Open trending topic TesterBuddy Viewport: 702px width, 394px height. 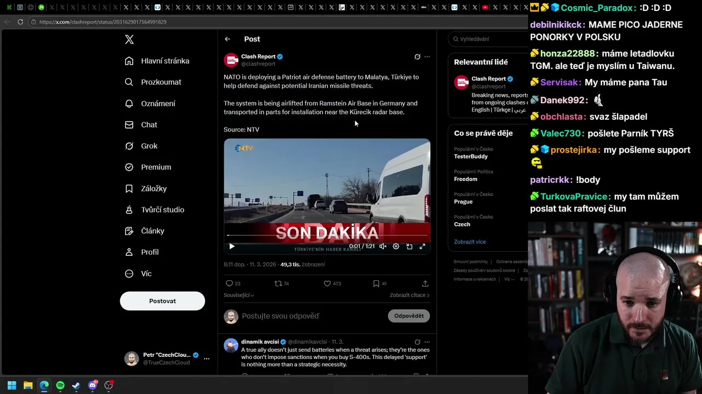(x=471, y=157)
